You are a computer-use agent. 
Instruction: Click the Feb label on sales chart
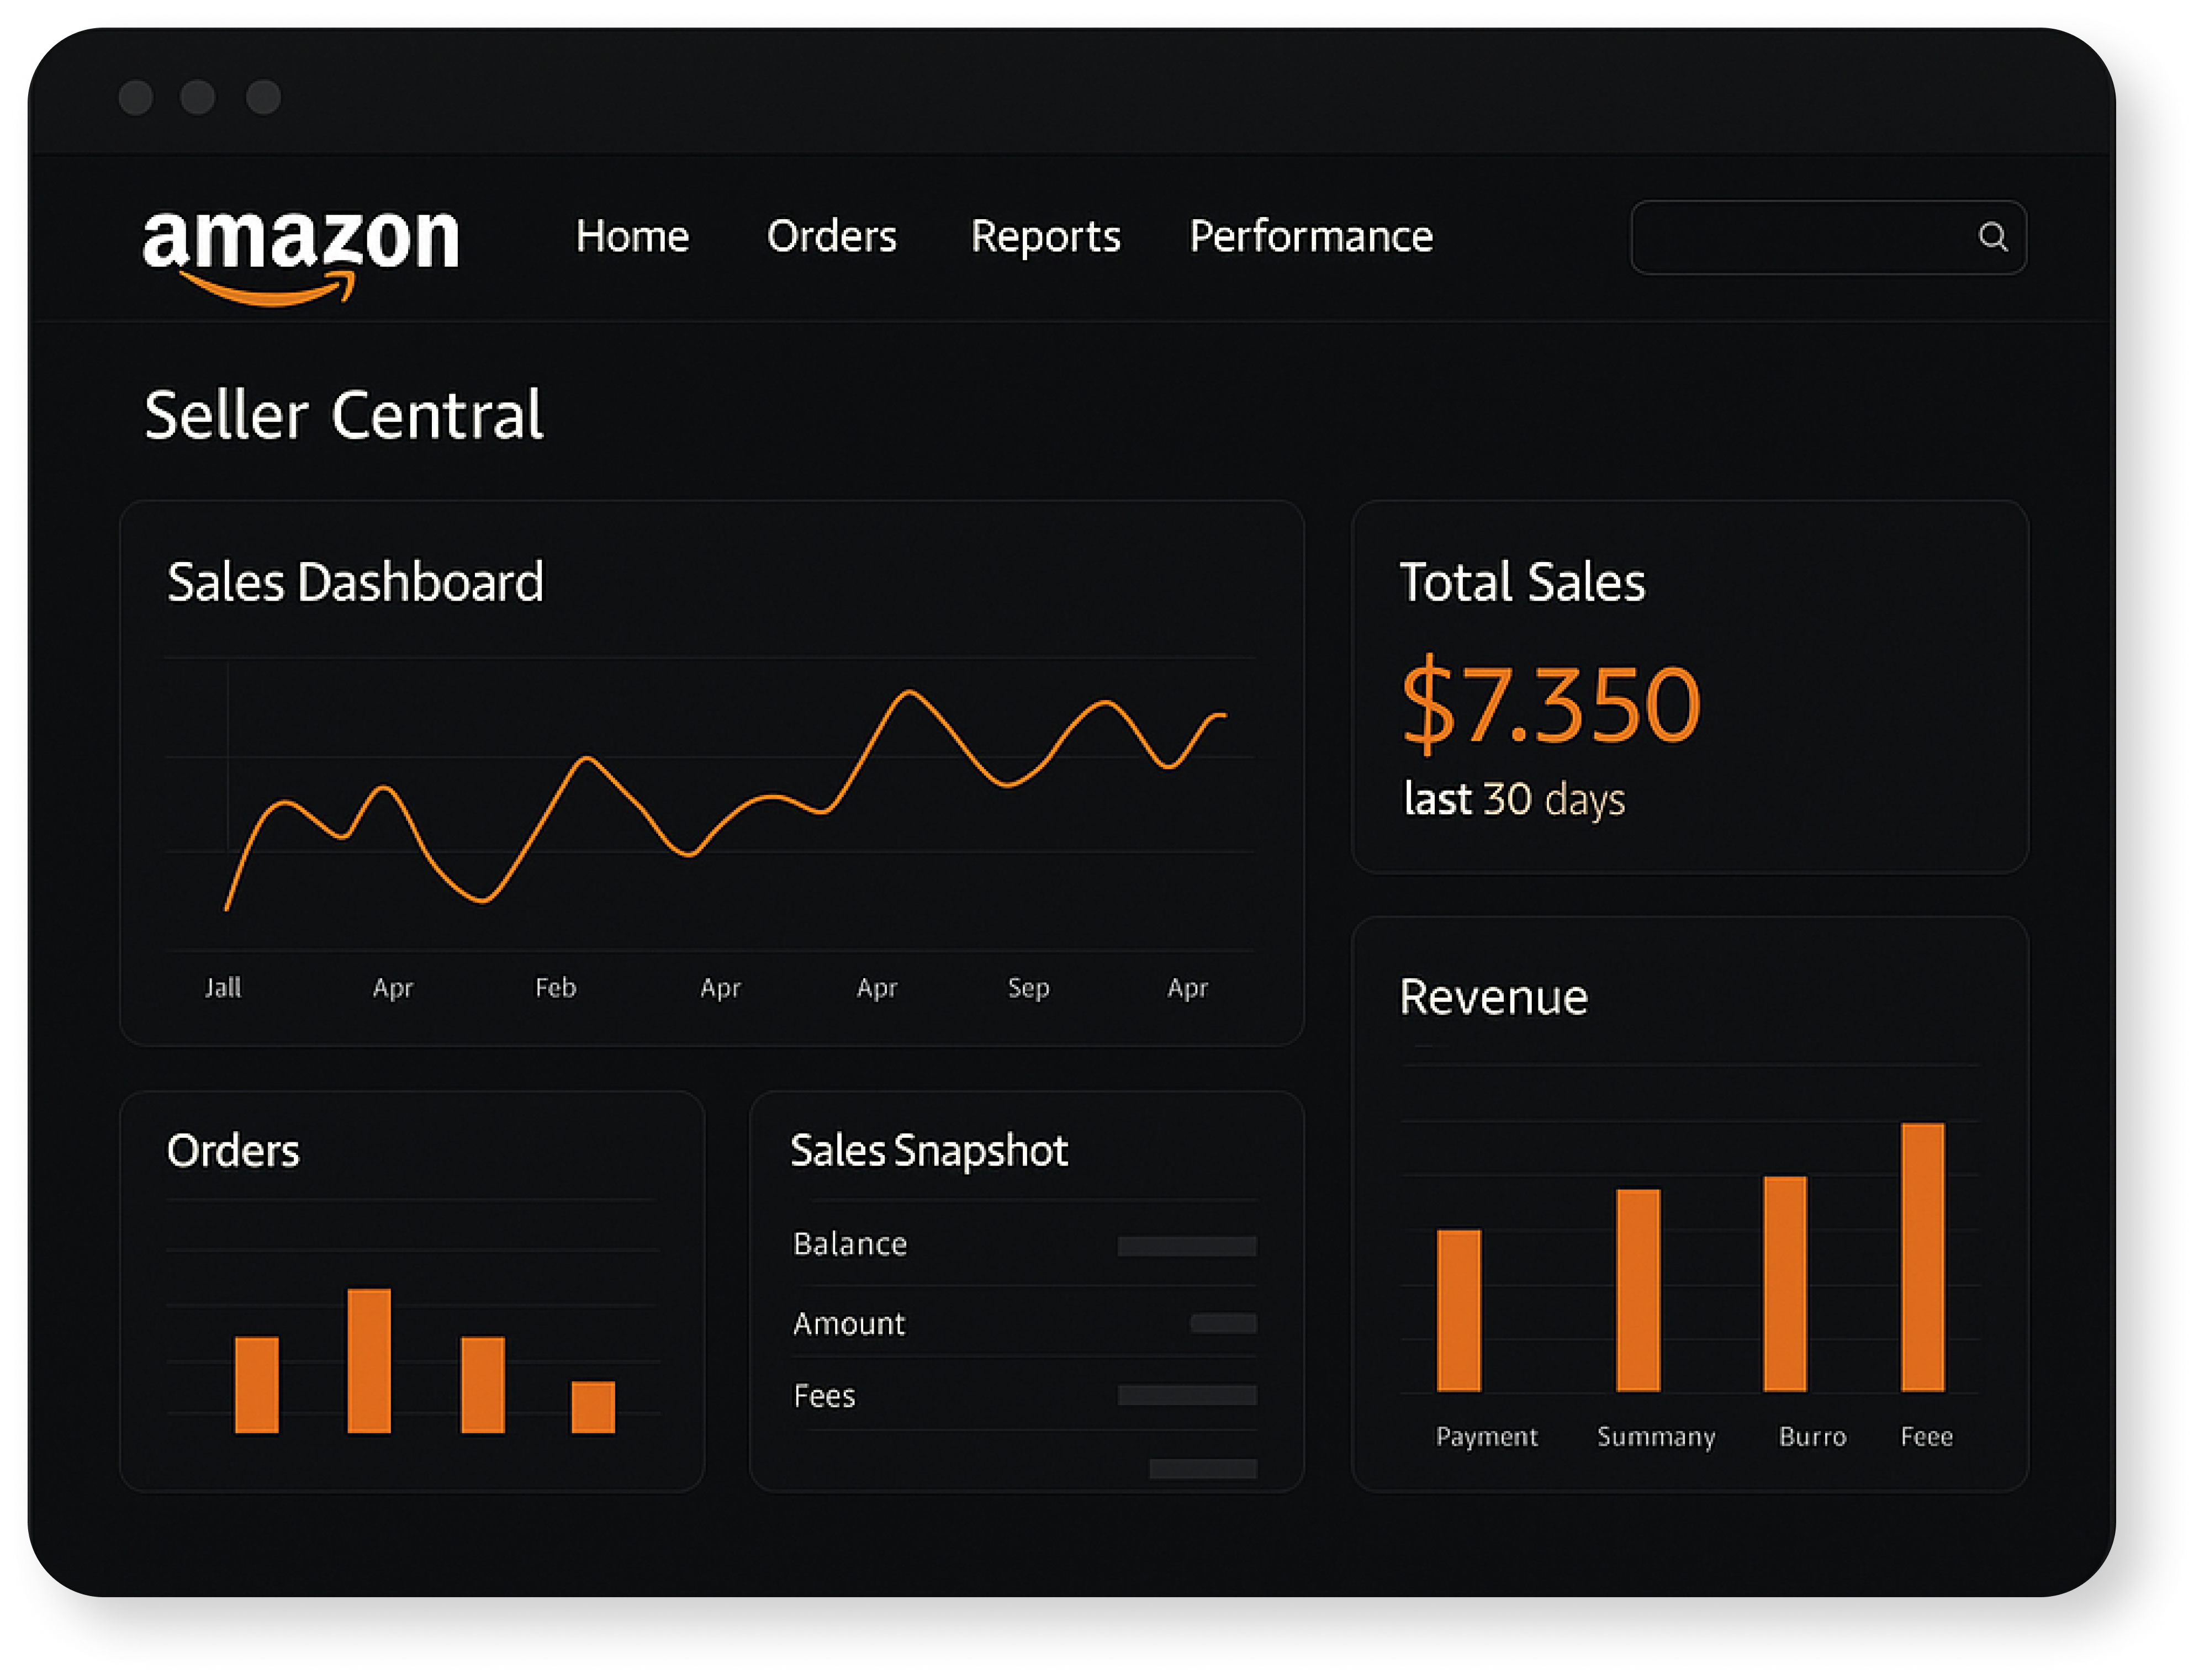pos(555,988)
